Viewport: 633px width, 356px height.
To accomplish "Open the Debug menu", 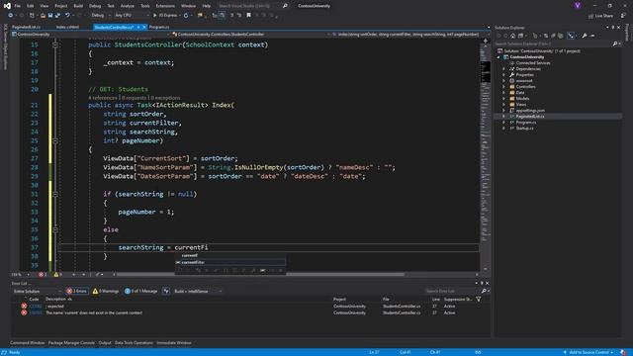I will coord(95,6).
